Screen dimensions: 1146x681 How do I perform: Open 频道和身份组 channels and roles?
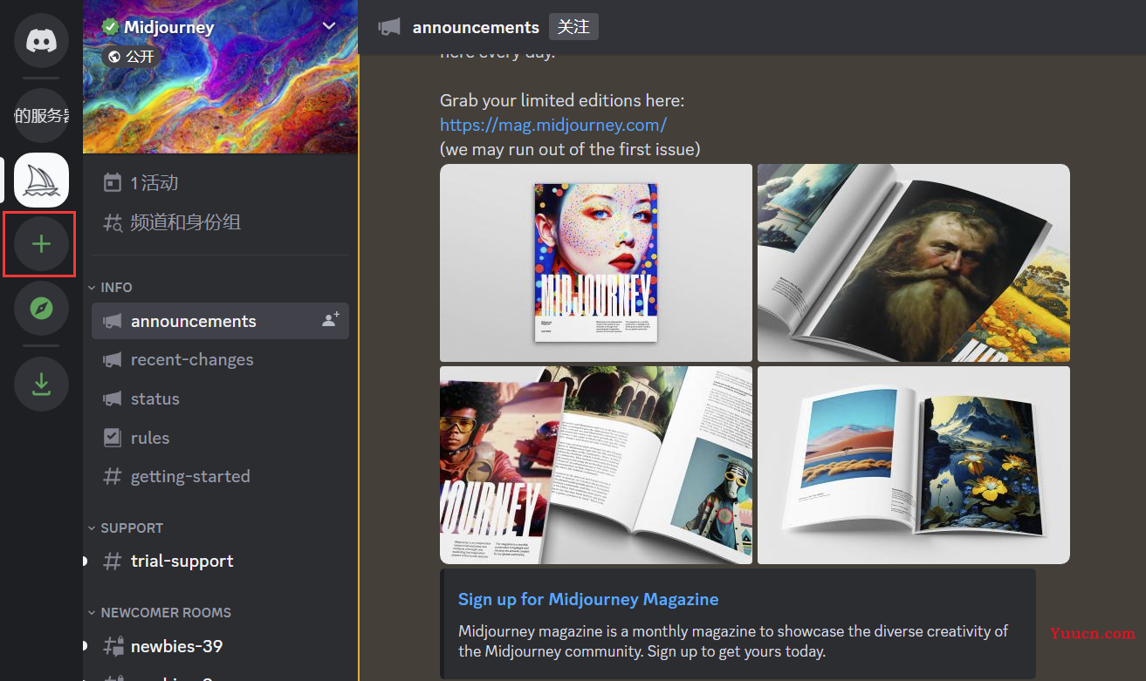click(220, 222)
